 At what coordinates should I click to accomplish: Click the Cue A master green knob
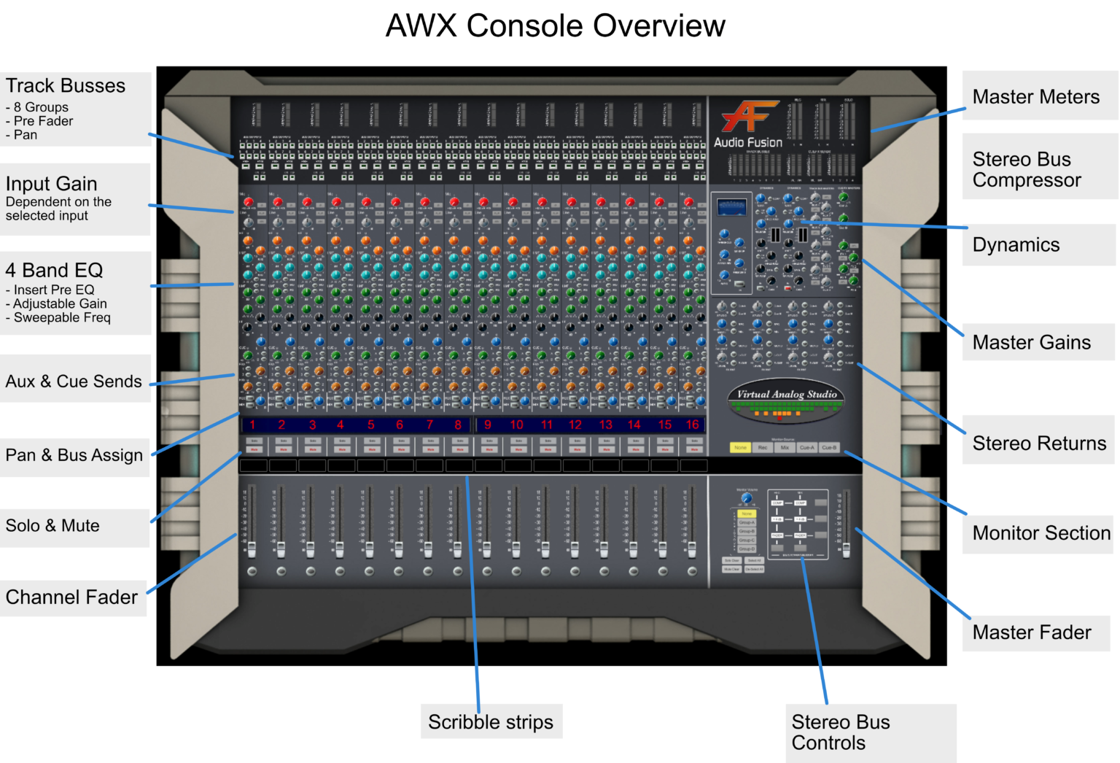pyautogui.click(x=843, y=197)
